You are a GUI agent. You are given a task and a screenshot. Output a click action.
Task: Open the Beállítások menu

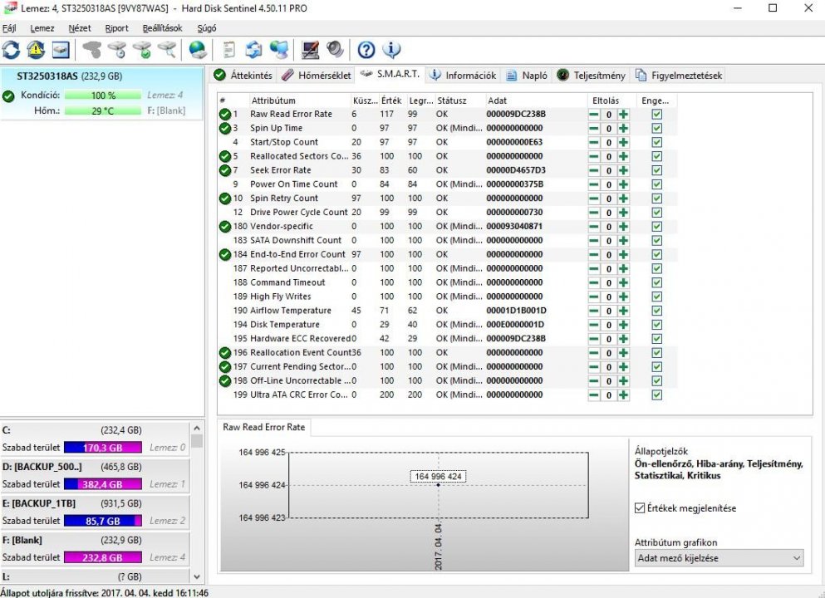[x=163, y=28]
